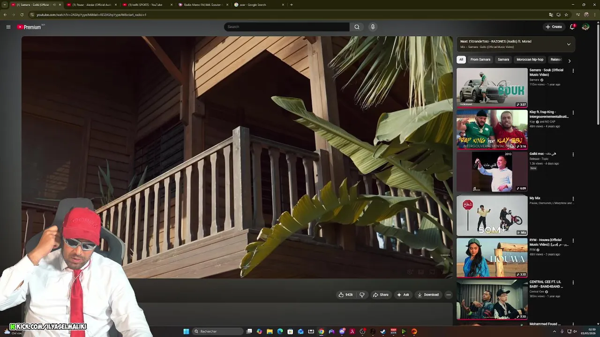Select the From Samara filter chip
Image resolution: width=600 pixels, height=337 pixels.
pyautogui.click(x=480, y=59)
